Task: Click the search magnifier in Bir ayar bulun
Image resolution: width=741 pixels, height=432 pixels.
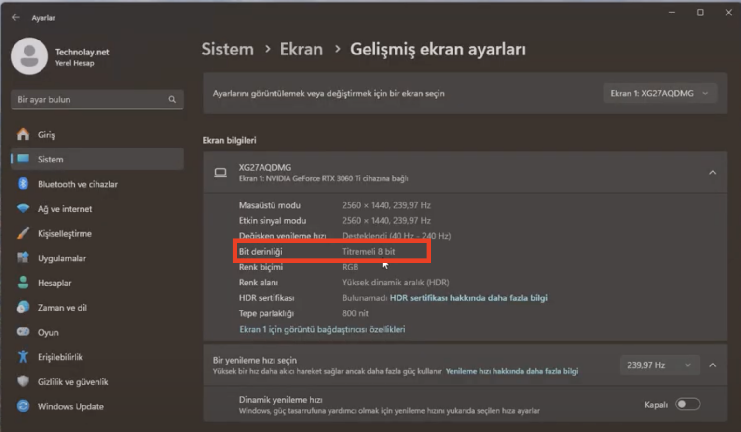Action: [172, 99]
